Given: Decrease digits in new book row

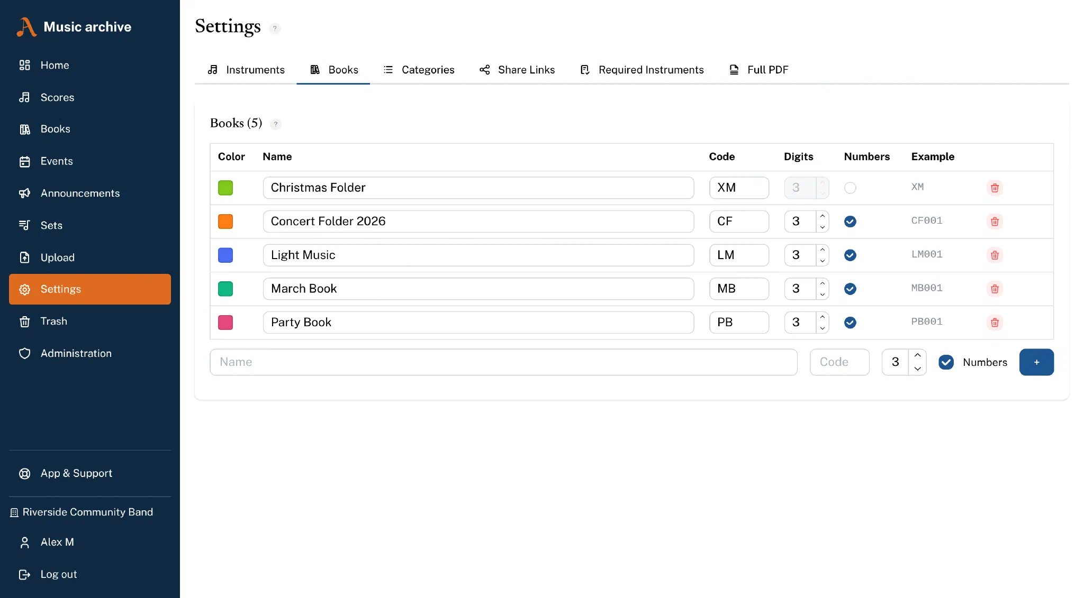Looking at the screenshot, I should tap(918, 369).
